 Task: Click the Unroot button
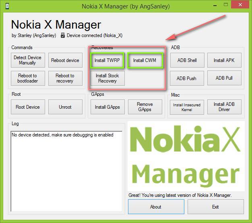click(x=65, y=107)
